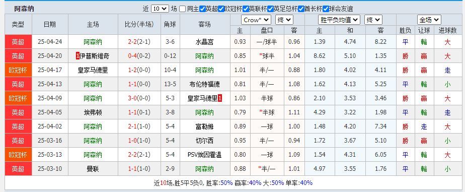Viewport: 465px width, 192px height.
Task: Toggle the 同主 checkbox
Action: pyautogui.click(x=182, y=9)
